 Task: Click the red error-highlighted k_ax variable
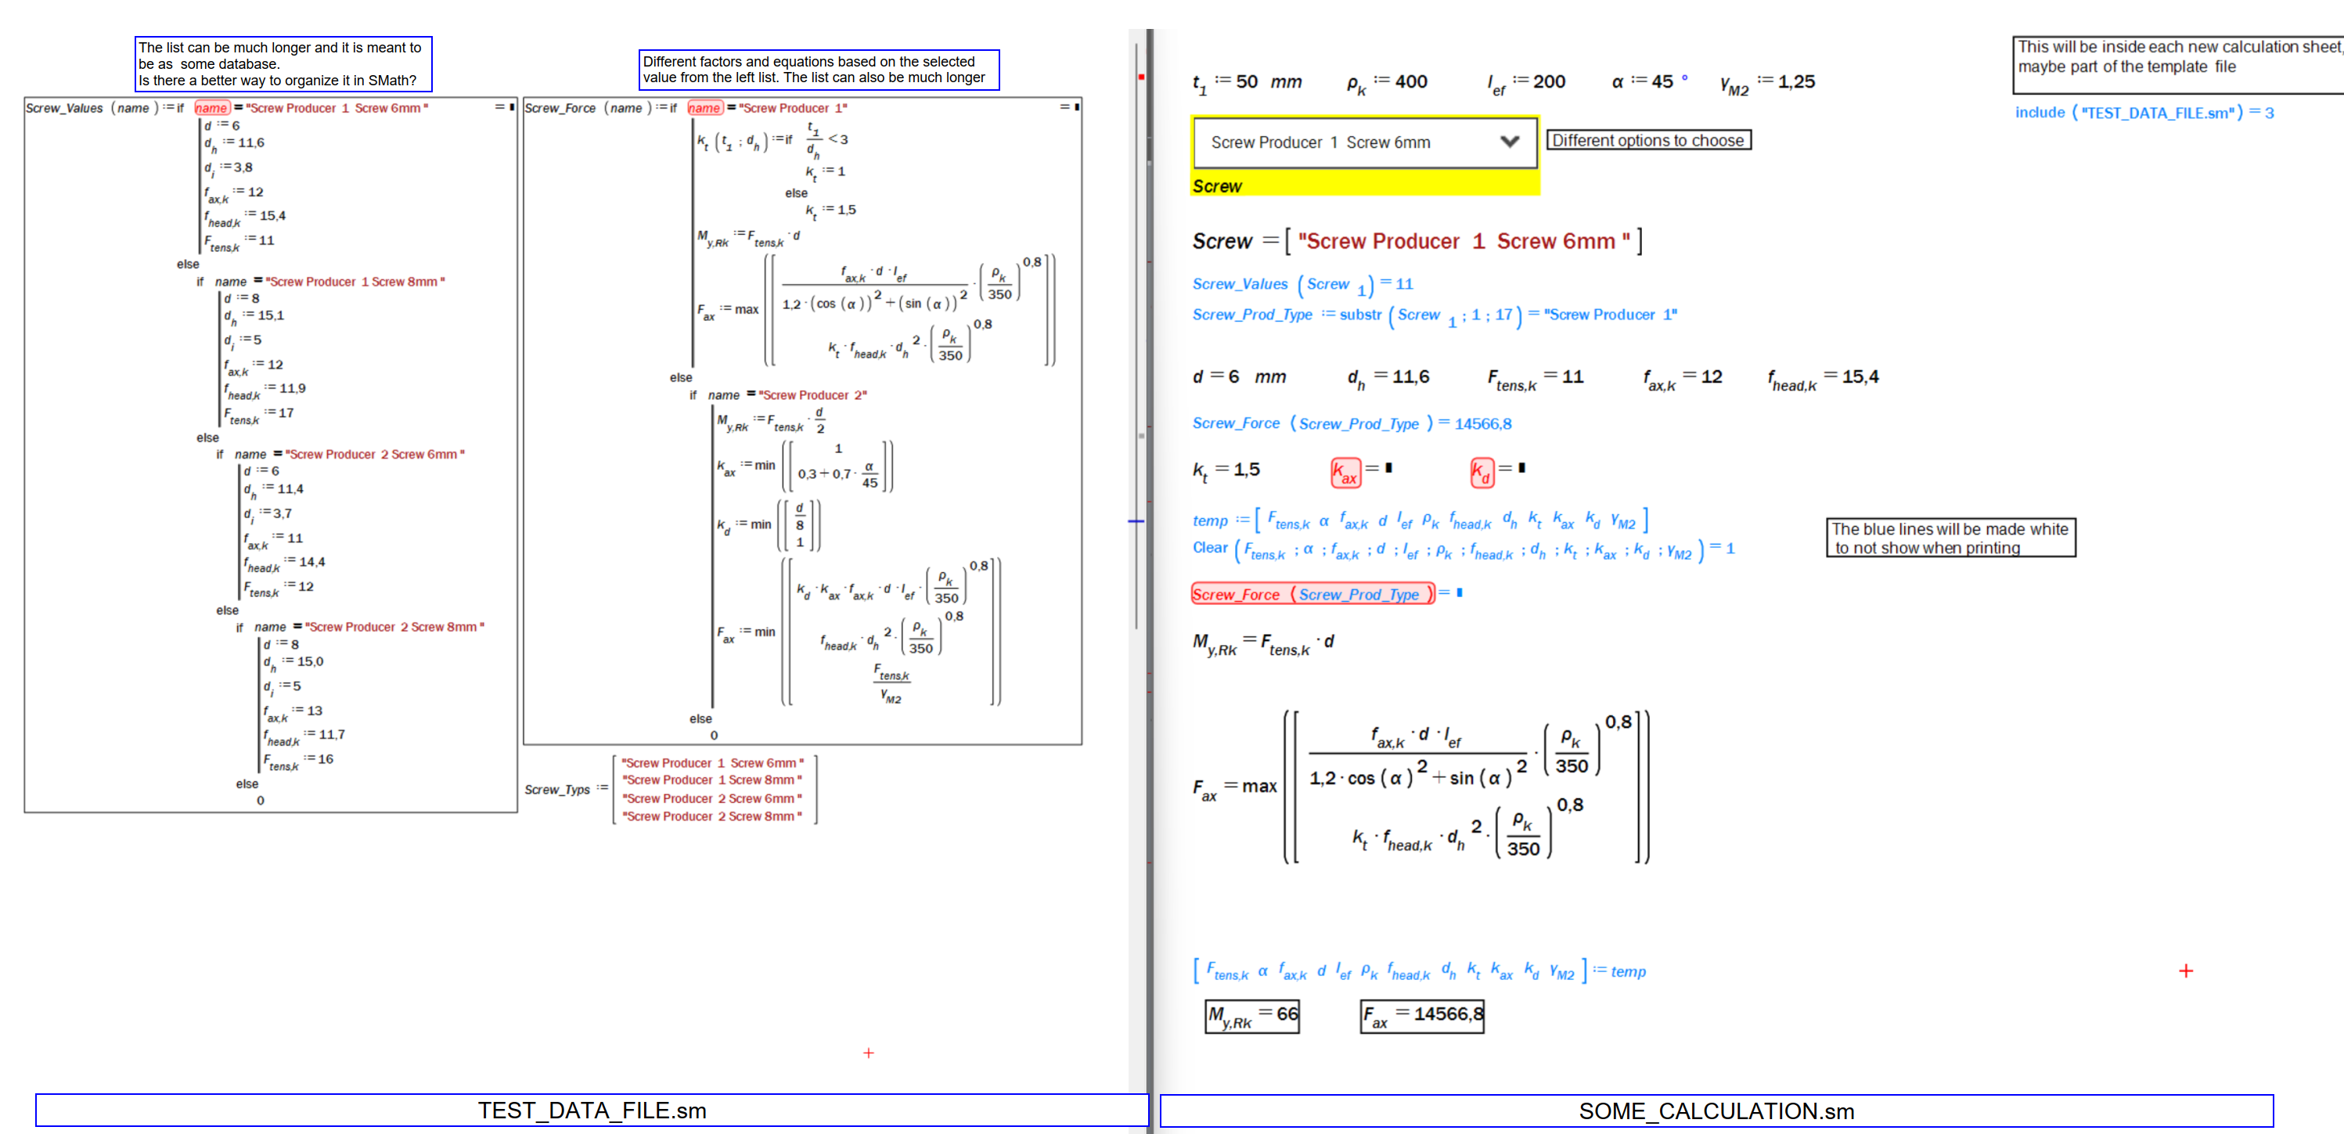(x=1345, y=473)
